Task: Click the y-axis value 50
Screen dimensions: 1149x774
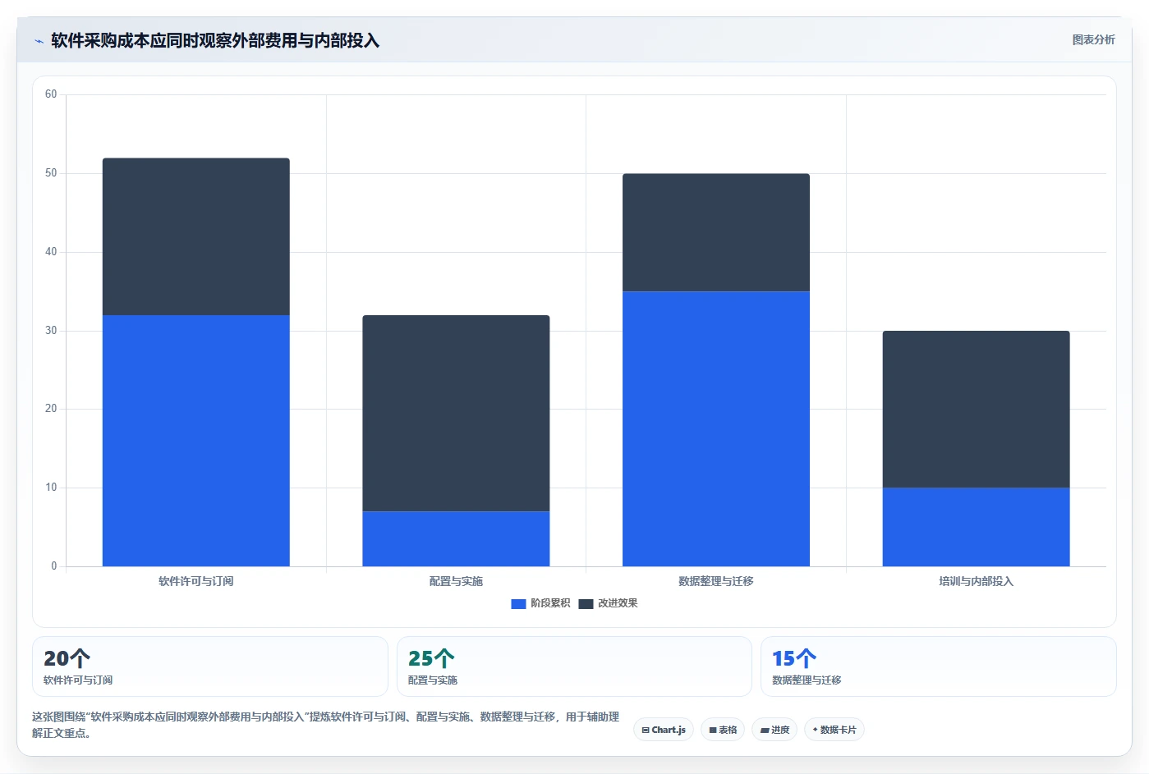Action: coord(51,173)
